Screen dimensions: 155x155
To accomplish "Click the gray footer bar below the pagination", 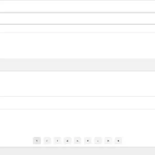I will (78, 151).
